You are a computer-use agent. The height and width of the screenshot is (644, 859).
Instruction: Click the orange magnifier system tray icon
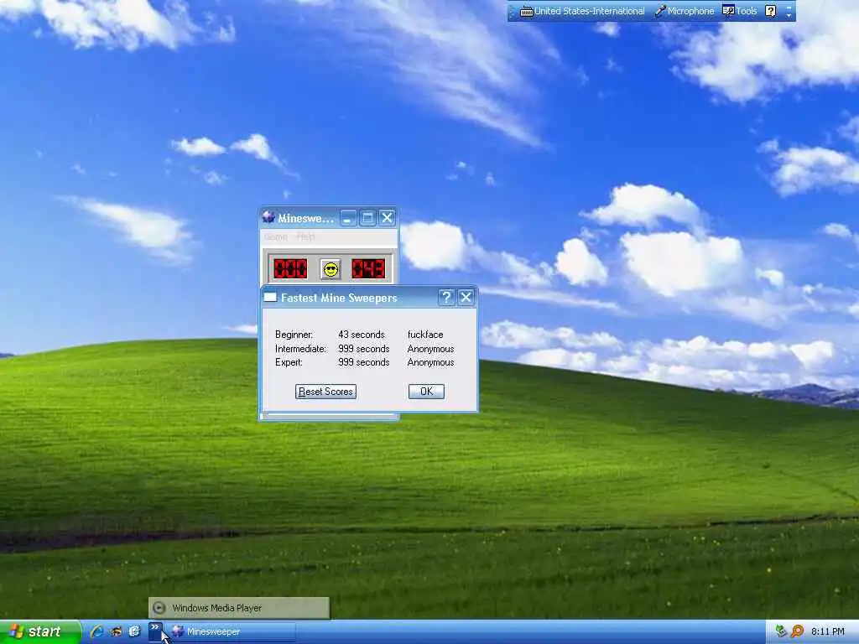pos(797,631)
